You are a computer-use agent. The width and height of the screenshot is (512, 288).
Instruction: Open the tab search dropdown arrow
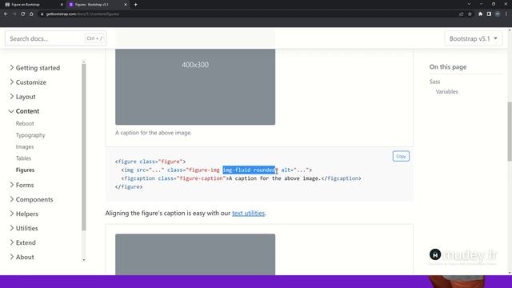[469, 4]
